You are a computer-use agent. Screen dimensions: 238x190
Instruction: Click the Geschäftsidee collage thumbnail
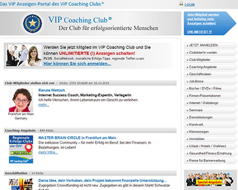(x=21, y=184)
